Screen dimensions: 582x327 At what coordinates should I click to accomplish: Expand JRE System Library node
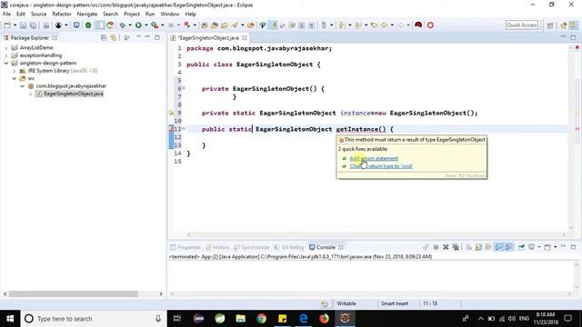click(15, 71)
